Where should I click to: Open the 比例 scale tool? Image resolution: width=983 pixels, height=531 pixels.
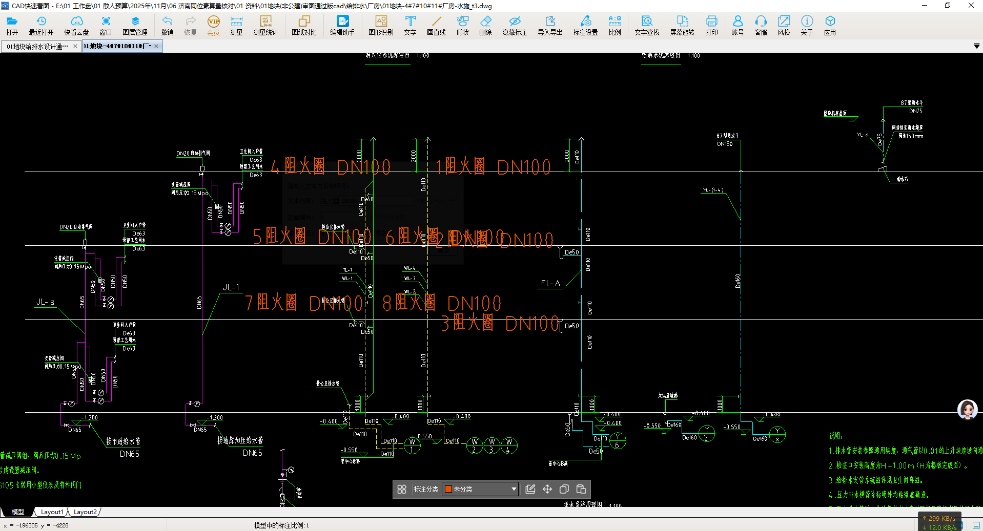(x=615, y=25)
